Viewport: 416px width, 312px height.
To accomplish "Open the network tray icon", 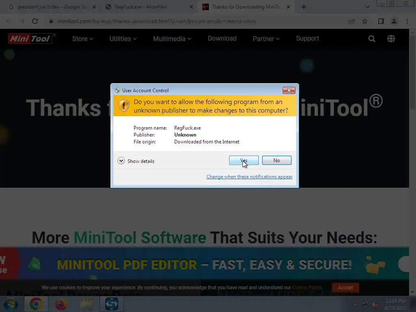I will pyautogui.click(x=365, y=305).
